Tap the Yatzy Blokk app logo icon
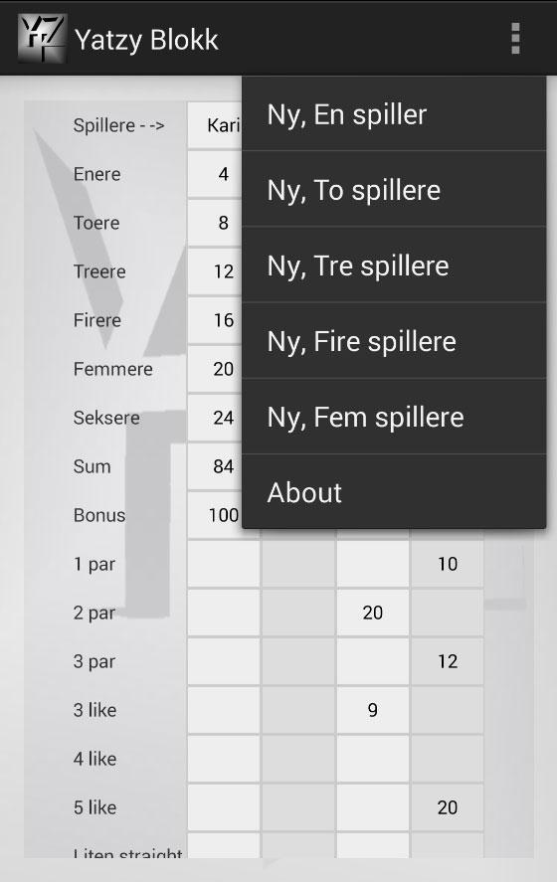The height and width of the screenshot is (882, 557). (42, 38)
